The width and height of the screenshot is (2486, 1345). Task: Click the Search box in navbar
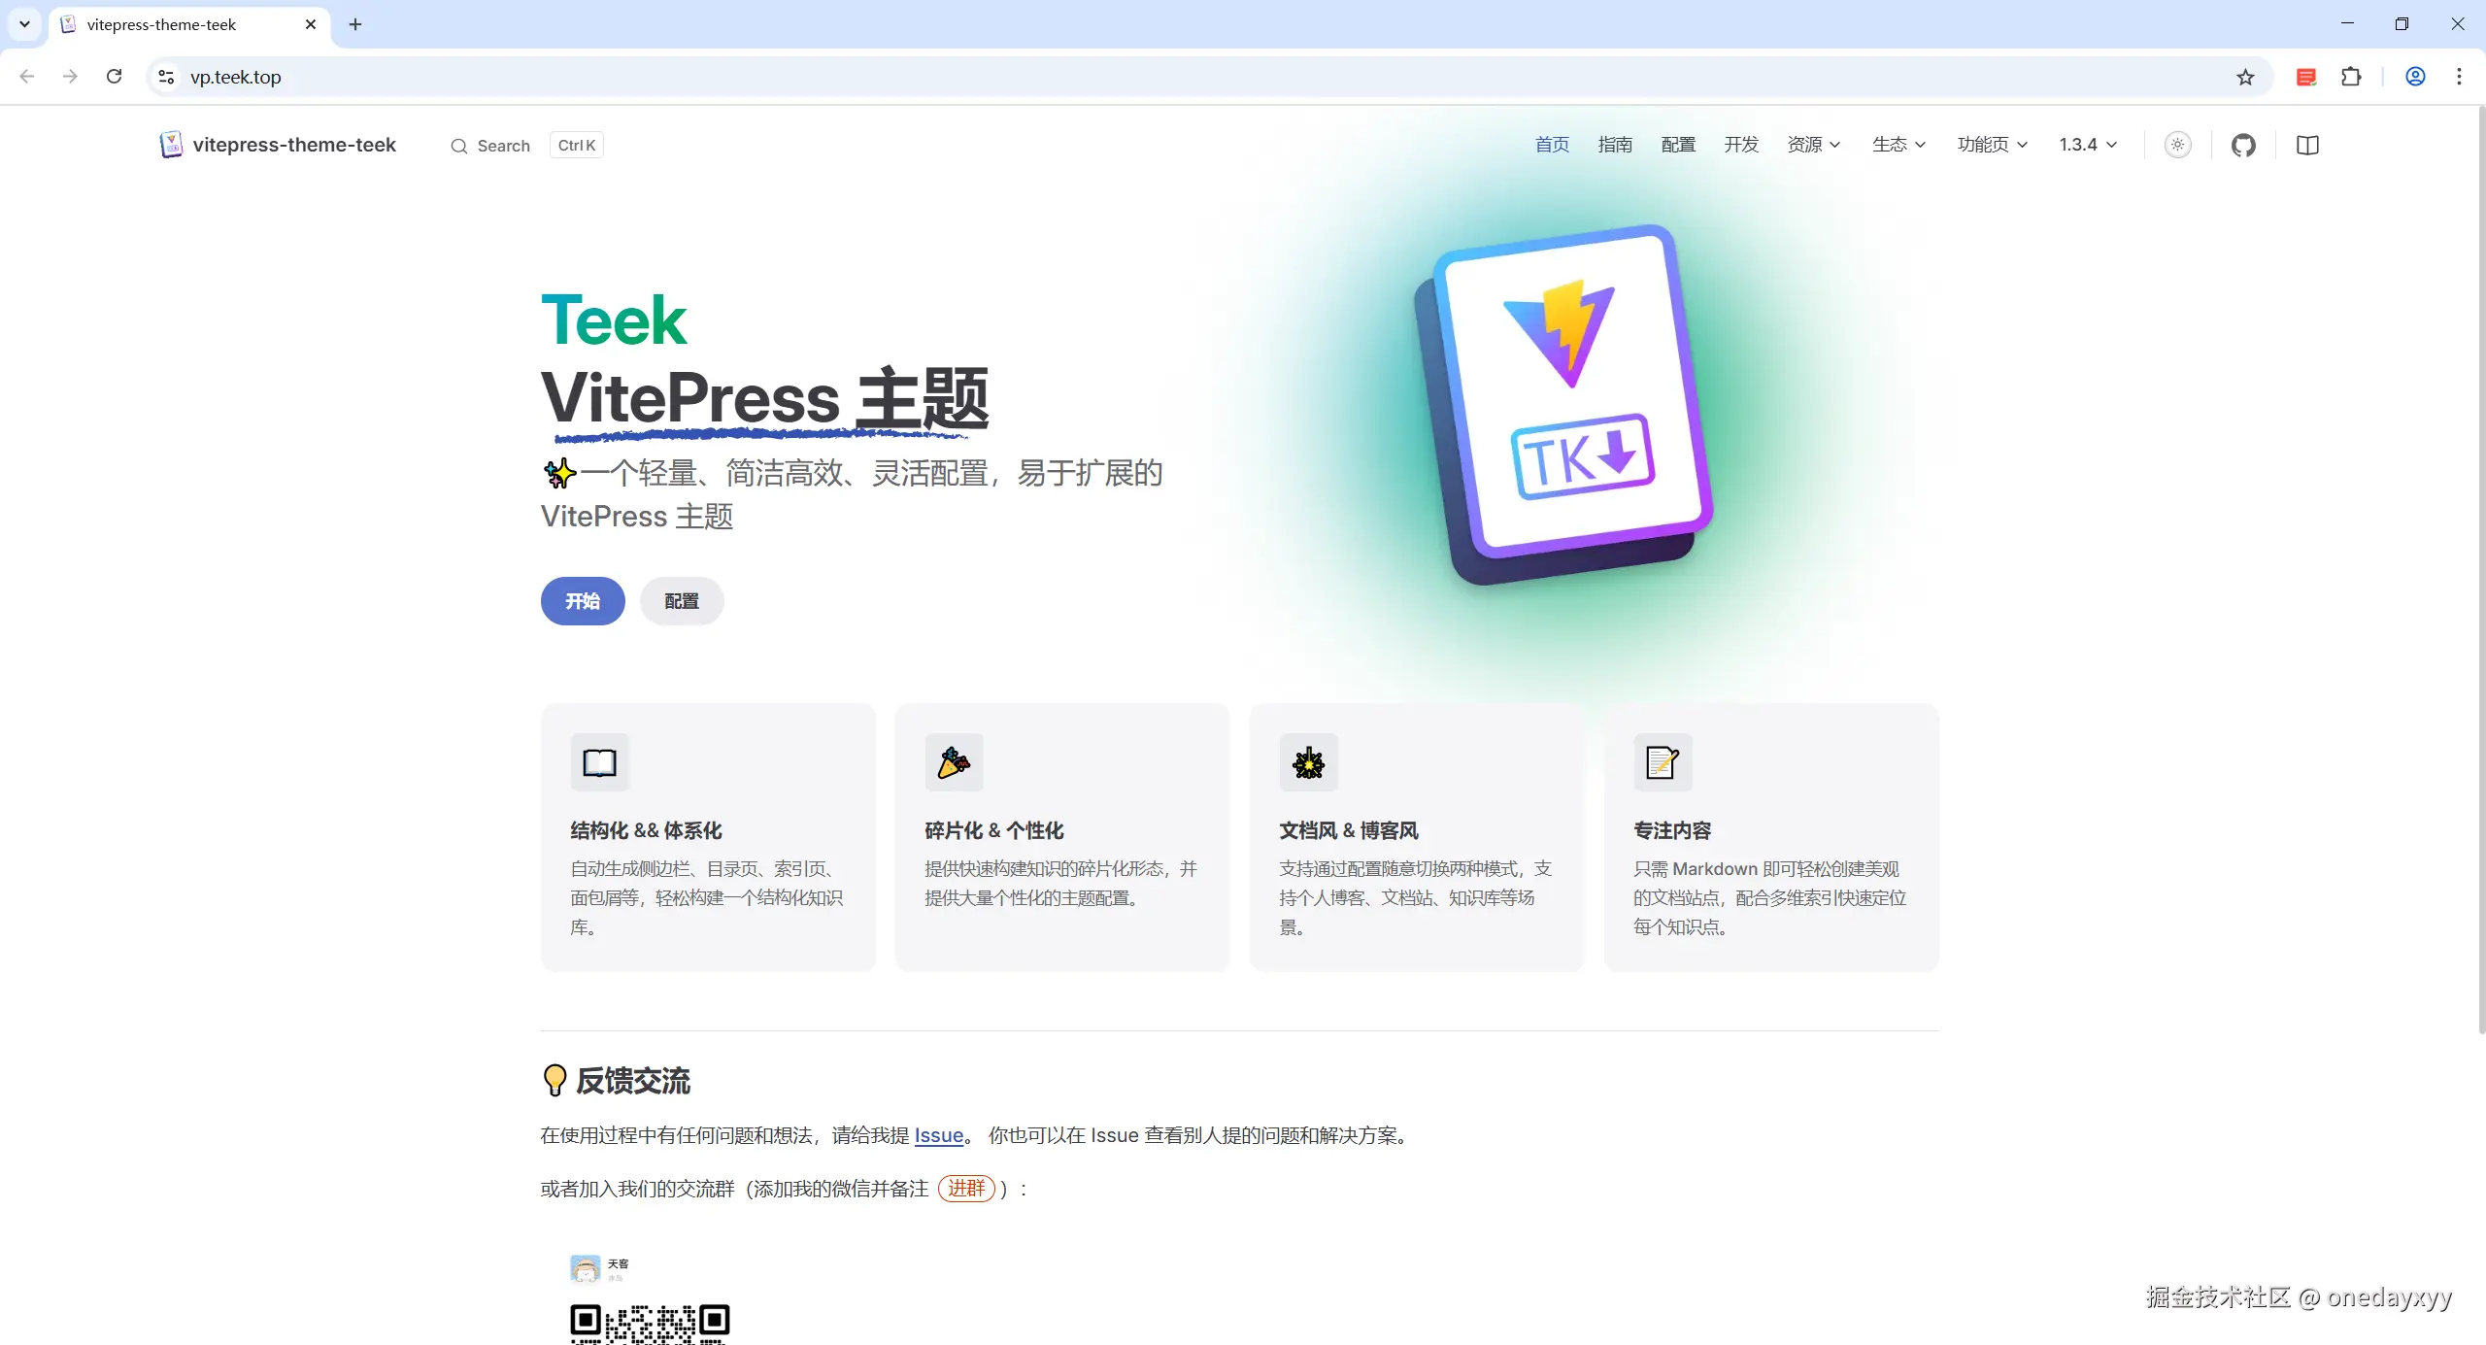click(525, 146)
